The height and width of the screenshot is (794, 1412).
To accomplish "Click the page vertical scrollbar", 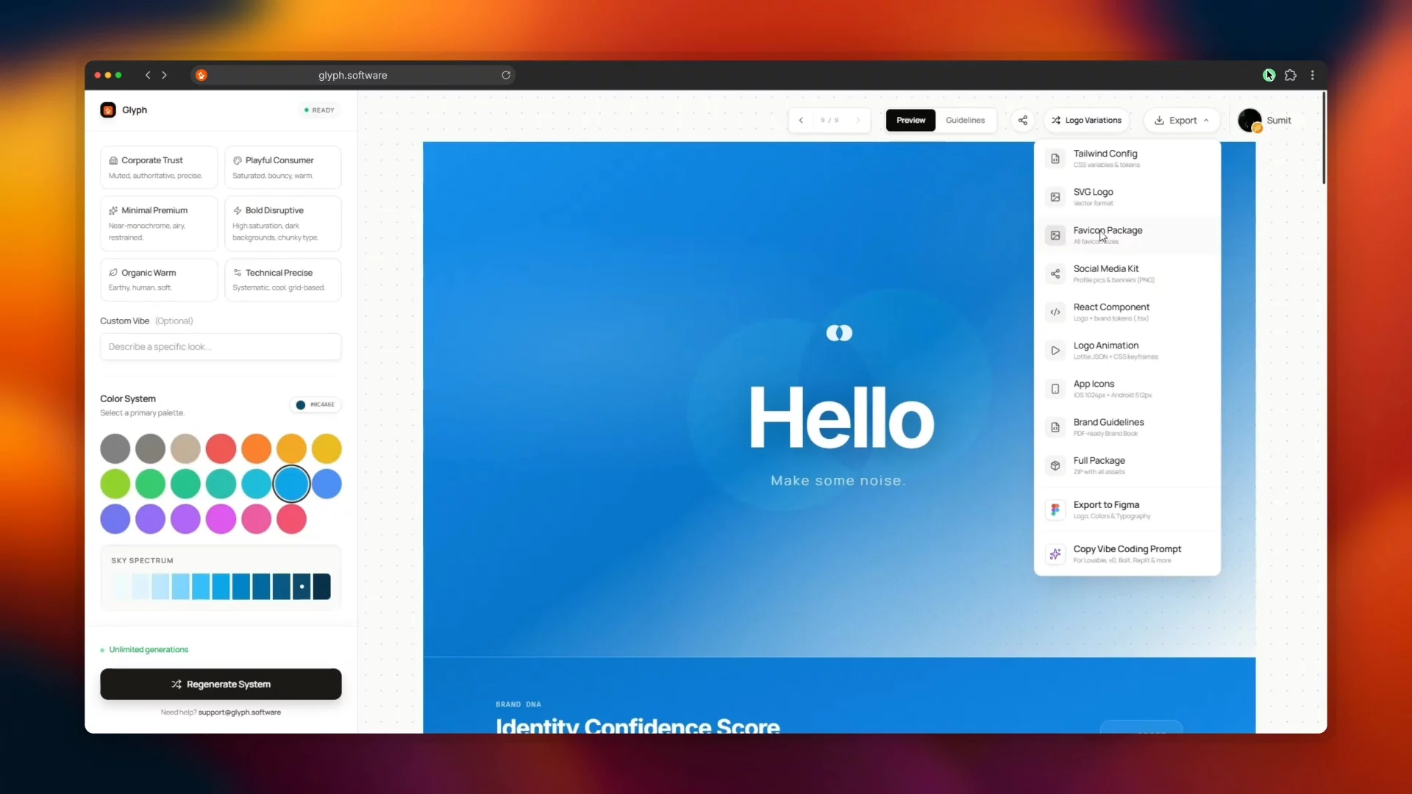I will click(1324, 138).
